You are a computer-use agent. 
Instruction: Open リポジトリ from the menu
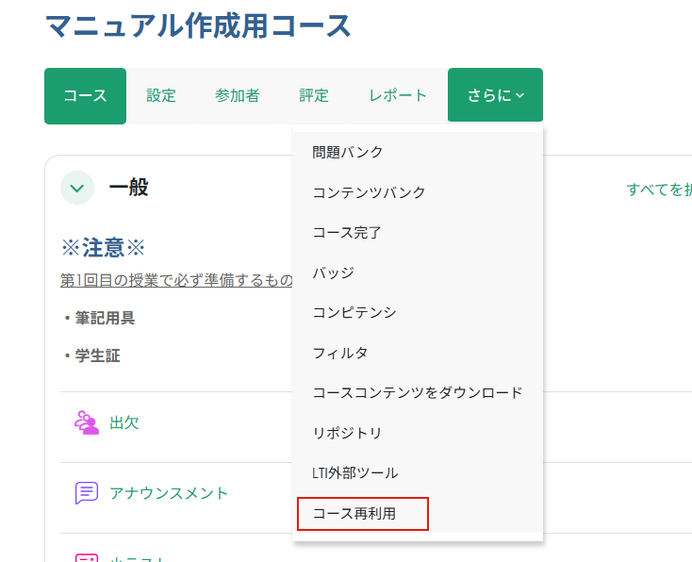(347, 433)
